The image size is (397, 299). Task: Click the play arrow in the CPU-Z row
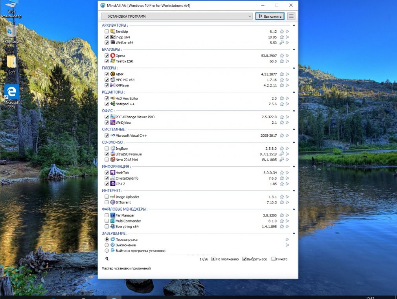pos(287,184)
